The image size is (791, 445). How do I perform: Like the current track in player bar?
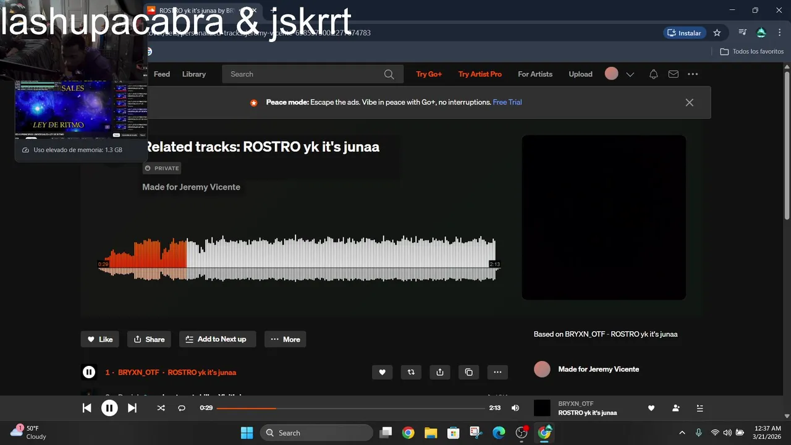(x=651, y=408)
